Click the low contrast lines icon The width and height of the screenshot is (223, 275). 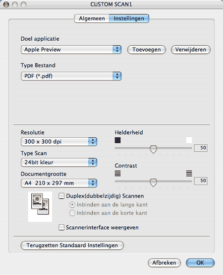coord(117,174)
